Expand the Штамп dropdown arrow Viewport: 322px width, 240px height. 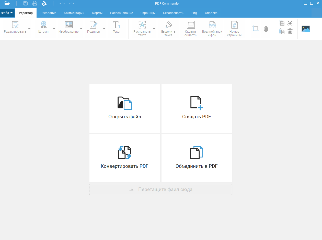click(54, 29)
